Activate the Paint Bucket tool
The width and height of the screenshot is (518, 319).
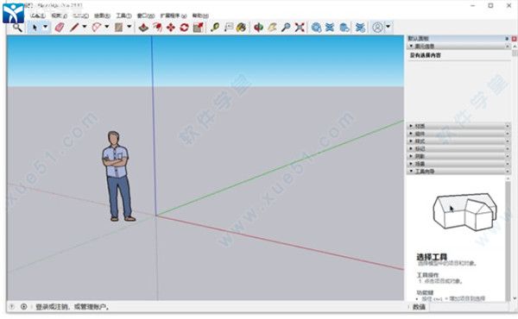pos(241,28)
